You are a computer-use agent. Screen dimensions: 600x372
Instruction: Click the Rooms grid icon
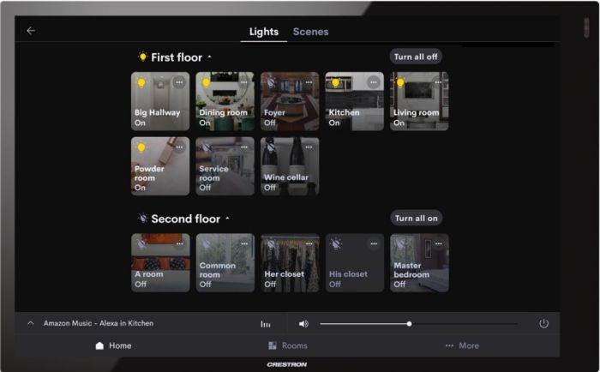point(273,346)
